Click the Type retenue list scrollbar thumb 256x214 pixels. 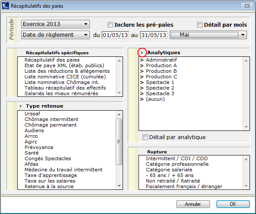119,142
